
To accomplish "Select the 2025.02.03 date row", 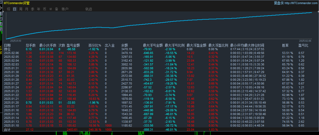I will pyautogui.click(x=12, y=64).
